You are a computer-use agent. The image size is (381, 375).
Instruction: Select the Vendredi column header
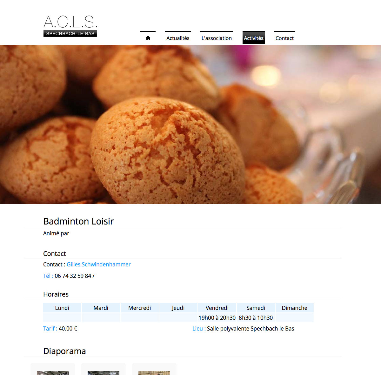point(217,308)
